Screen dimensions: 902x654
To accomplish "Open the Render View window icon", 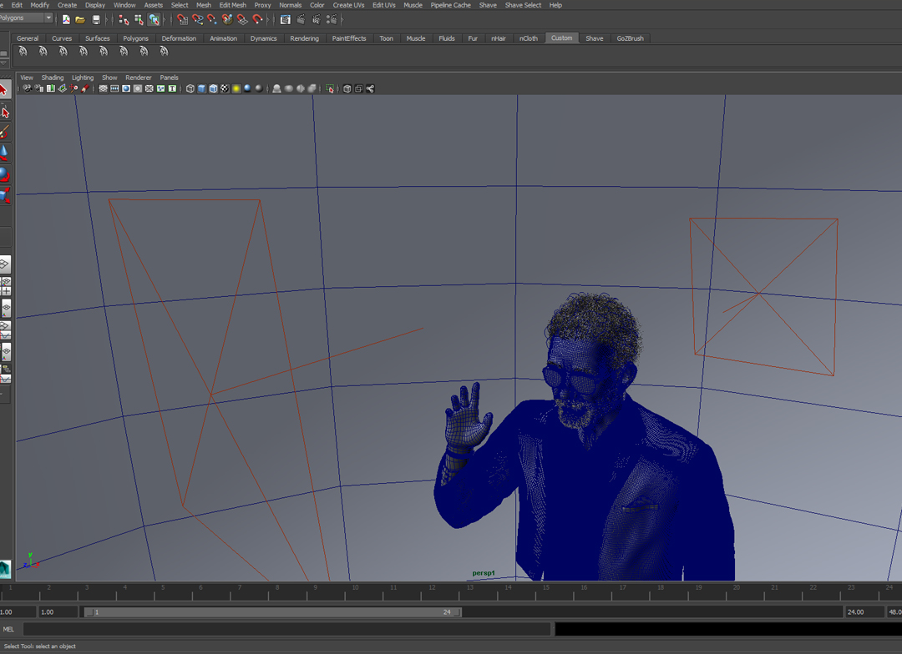I will 286,19.
